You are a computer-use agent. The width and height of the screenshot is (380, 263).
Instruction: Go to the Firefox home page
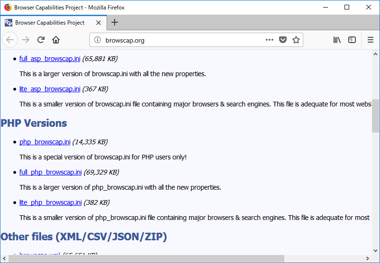tap(56, 40)
